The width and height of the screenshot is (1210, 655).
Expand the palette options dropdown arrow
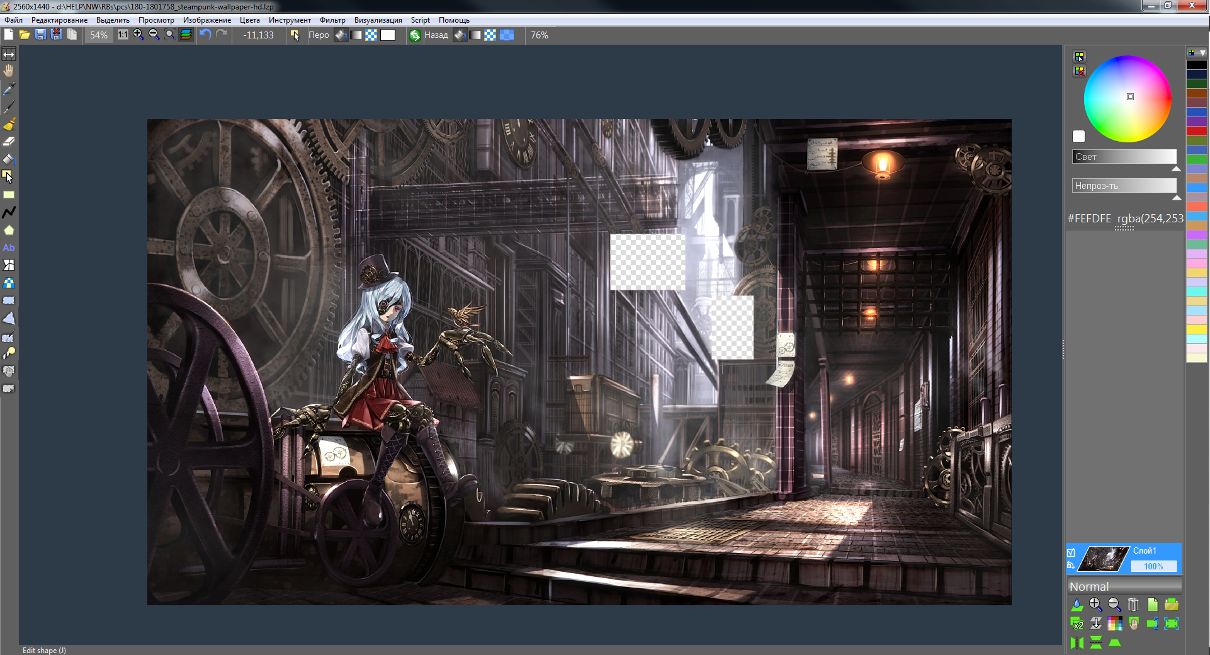[1202, 53]
